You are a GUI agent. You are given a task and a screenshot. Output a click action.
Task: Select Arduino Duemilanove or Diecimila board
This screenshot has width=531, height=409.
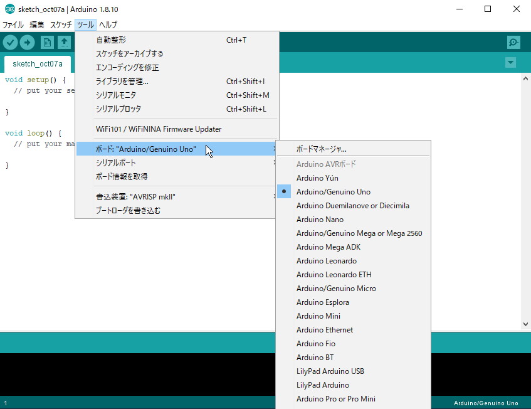pos(354,206)
